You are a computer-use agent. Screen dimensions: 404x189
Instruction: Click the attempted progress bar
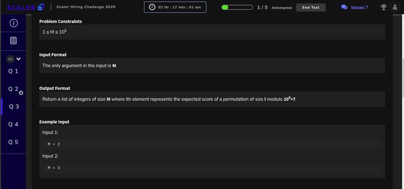coord(237,8)
